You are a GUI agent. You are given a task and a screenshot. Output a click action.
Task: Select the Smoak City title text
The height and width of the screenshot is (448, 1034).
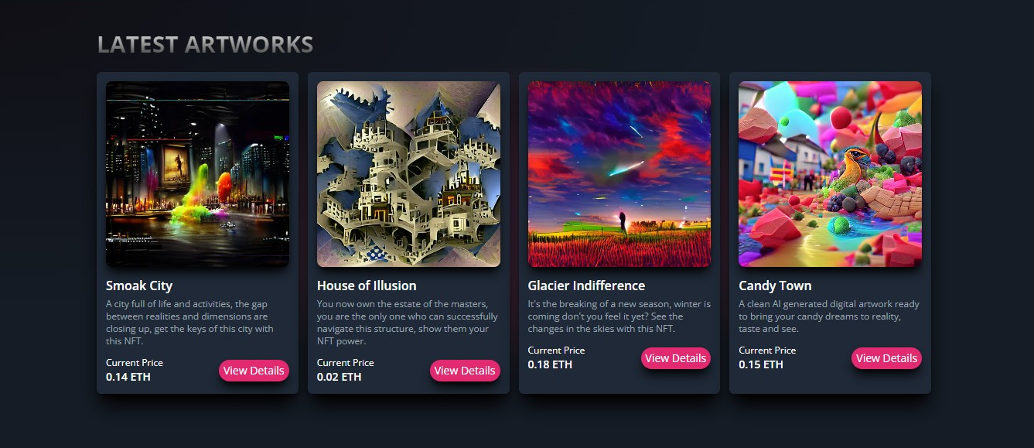139,286
